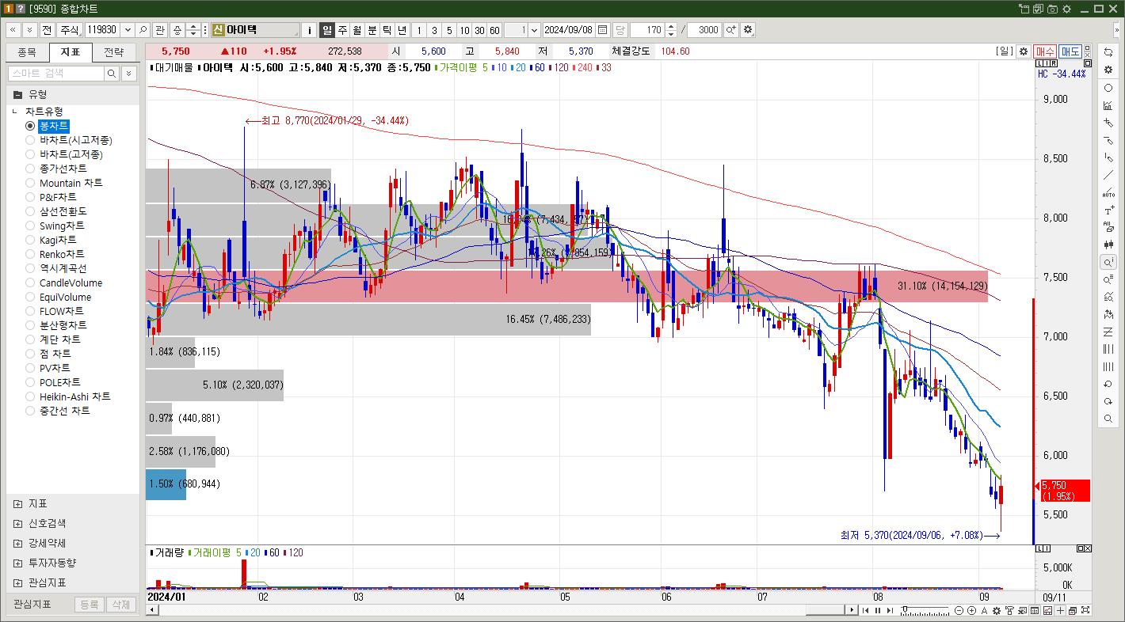
Task: Select the trend line drawing tool
Action: pyautogui.click(x=1108, y=175)
